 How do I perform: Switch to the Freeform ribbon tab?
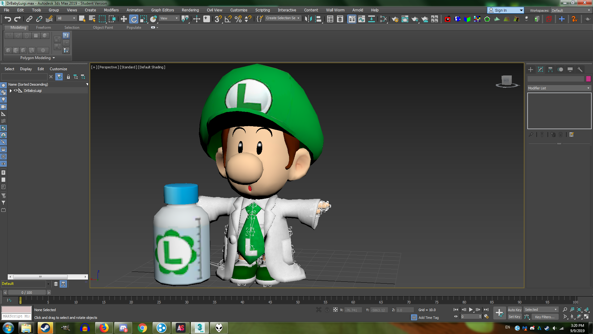(43, 28)
